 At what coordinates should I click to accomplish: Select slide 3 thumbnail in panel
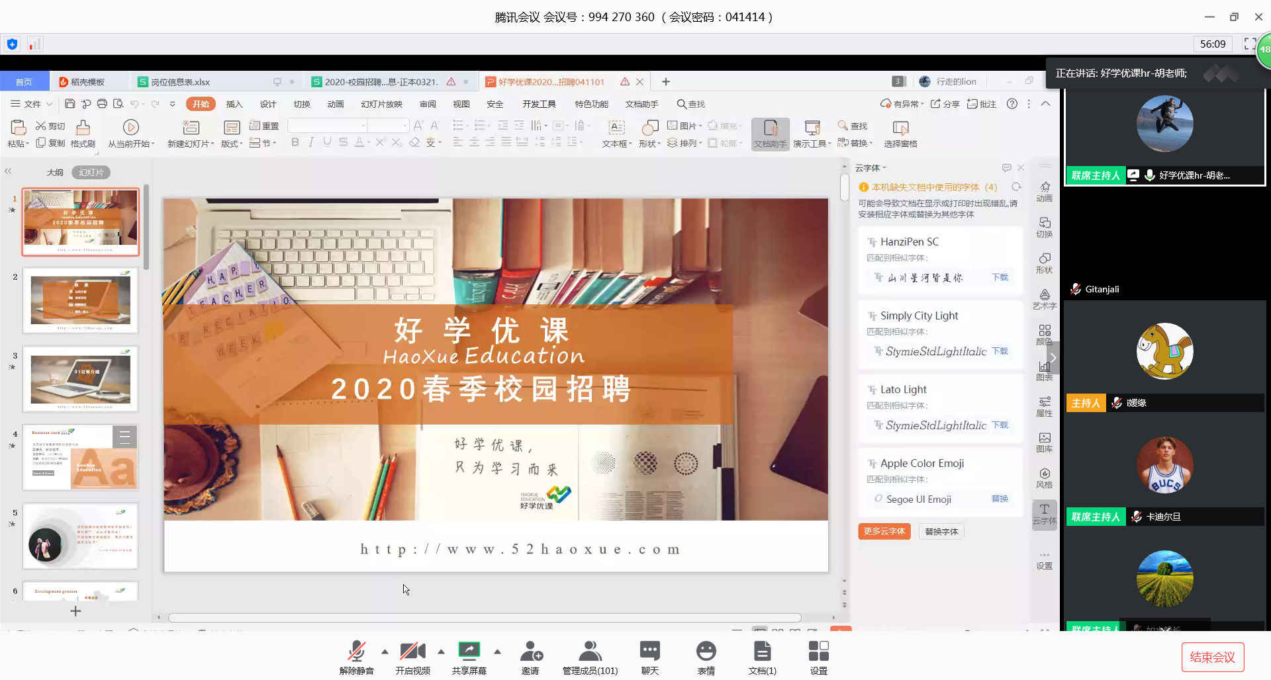tap(81, 379)
